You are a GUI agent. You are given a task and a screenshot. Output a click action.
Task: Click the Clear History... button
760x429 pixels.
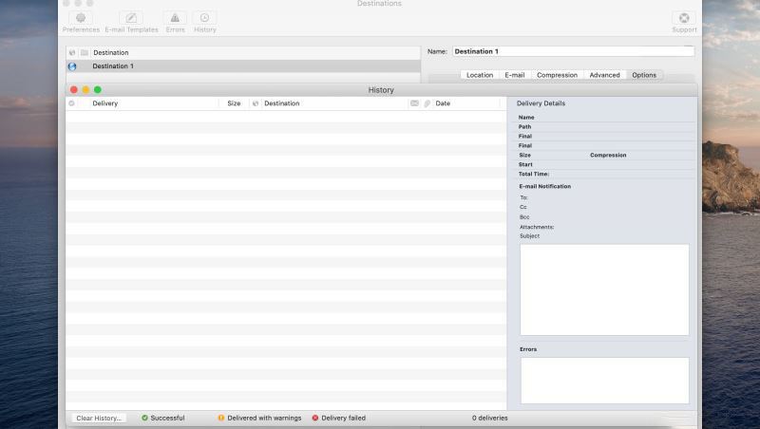pos(99,418)
